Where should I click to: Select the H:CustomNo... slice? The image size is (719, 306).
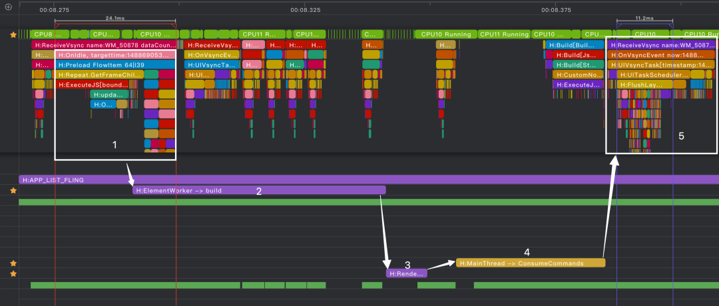579,75
